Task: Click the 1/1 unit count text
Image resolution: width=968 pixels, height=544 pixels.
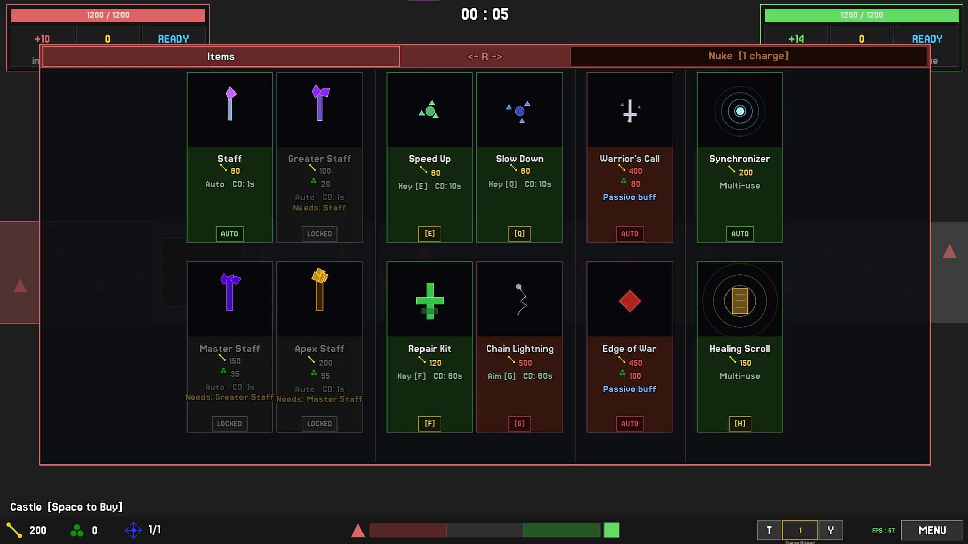Action: 155,530
